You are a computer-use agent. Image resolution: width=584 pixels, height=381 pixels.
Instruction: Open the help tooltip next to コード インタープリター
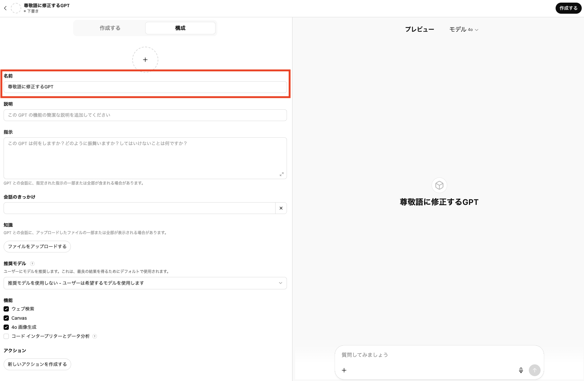(x=95, y=336)
